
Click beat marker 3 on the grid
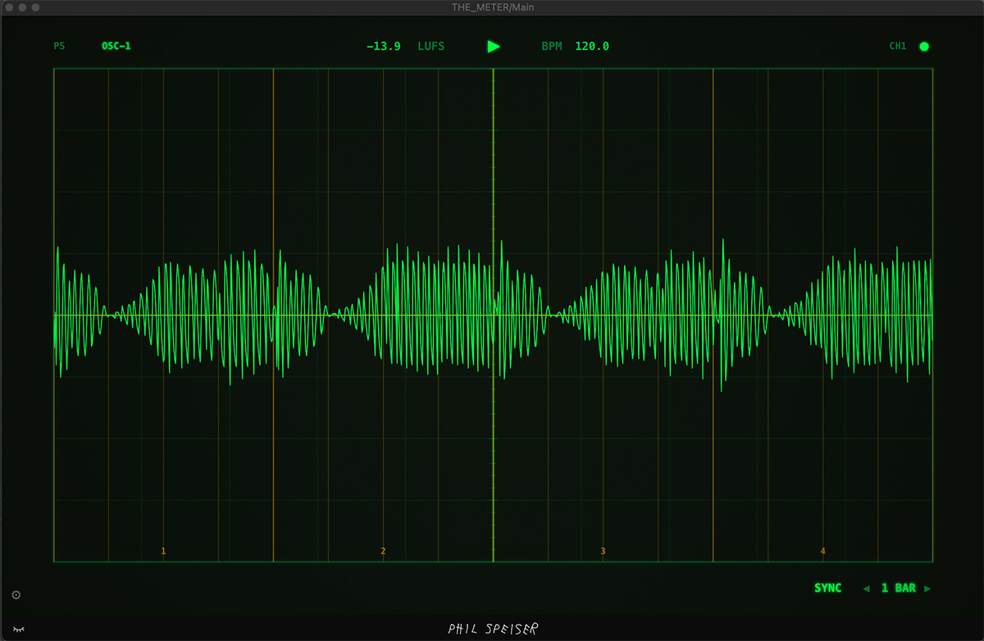[603, 551]
